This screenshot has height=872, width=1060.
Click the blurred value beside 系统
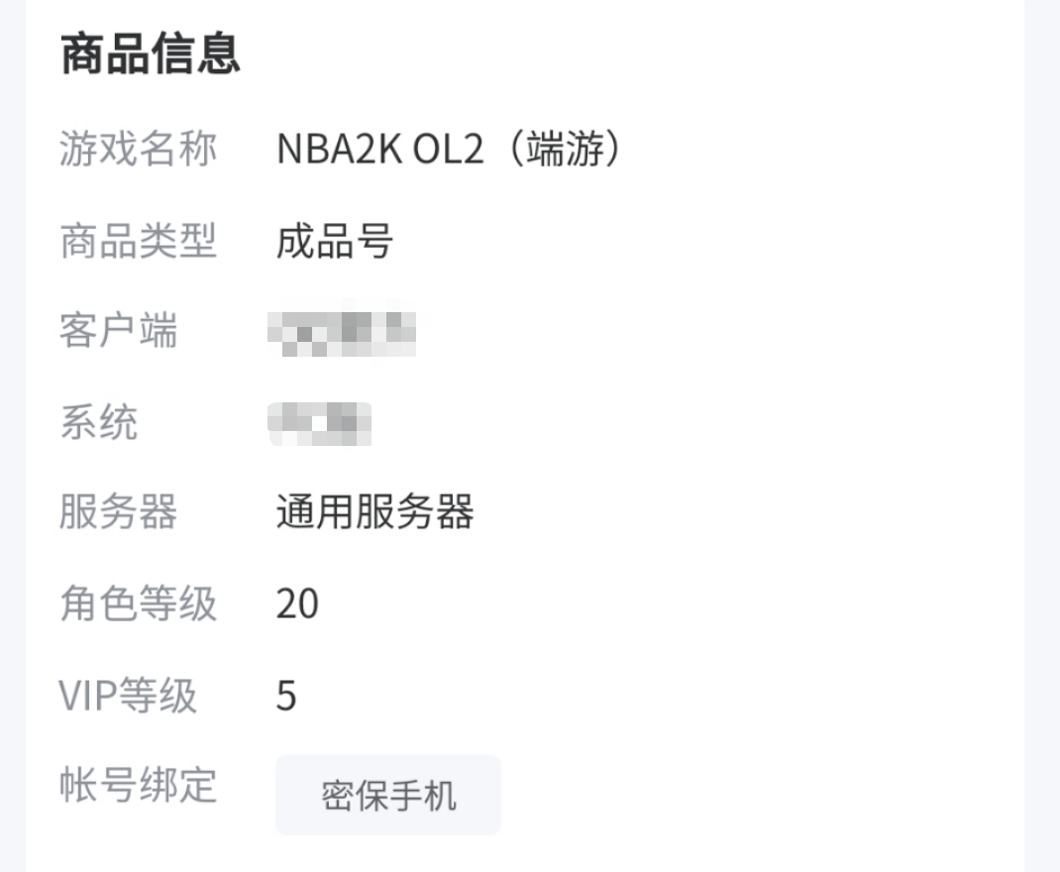(x=320, y=423)
